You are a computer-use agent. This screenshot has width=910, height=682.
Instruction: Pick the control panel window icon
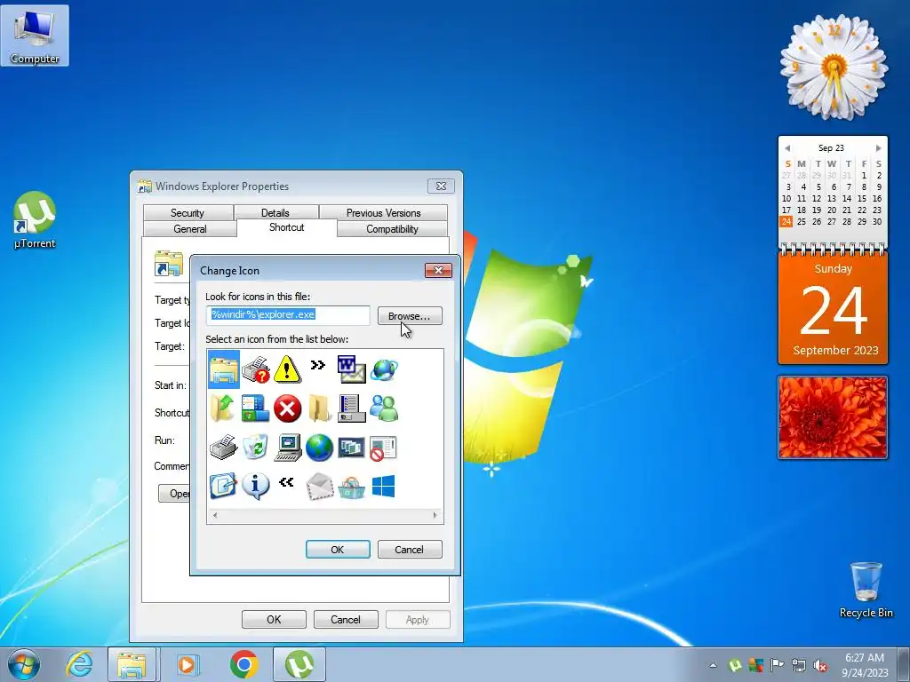255,408
